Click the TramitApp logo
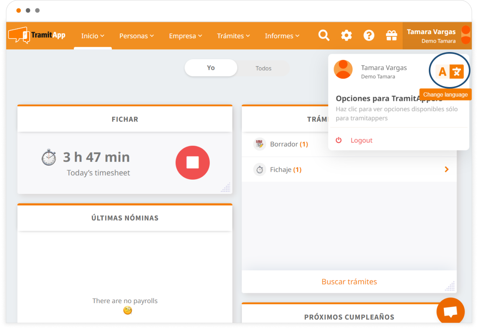 (x=37, y=35)
